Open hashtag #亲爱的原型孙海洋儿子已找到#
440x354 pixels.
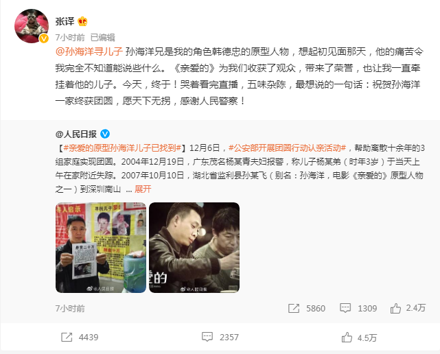point(122,147)
